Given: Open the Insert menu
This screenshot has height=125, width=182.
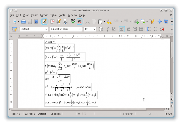Looking at the screenshot, I should click(x=34, y=15).
